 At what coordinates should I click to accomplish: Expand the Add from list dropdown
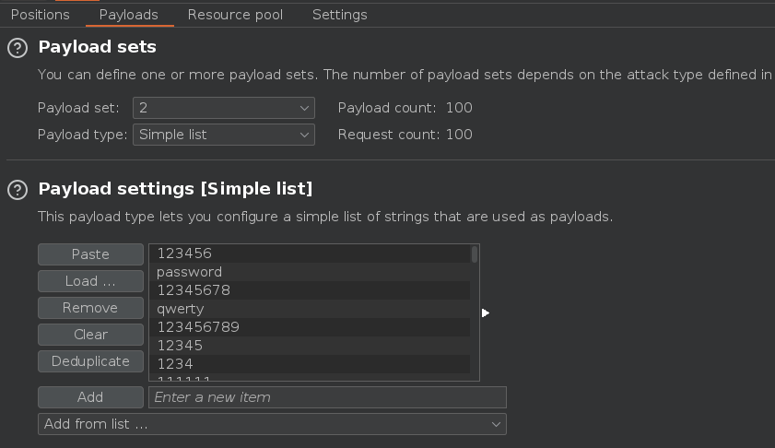click(272, 424)
